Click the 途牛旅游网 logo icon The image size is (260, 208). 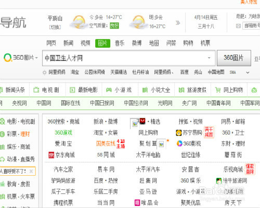pyautogui.click(x=219, y=181)
